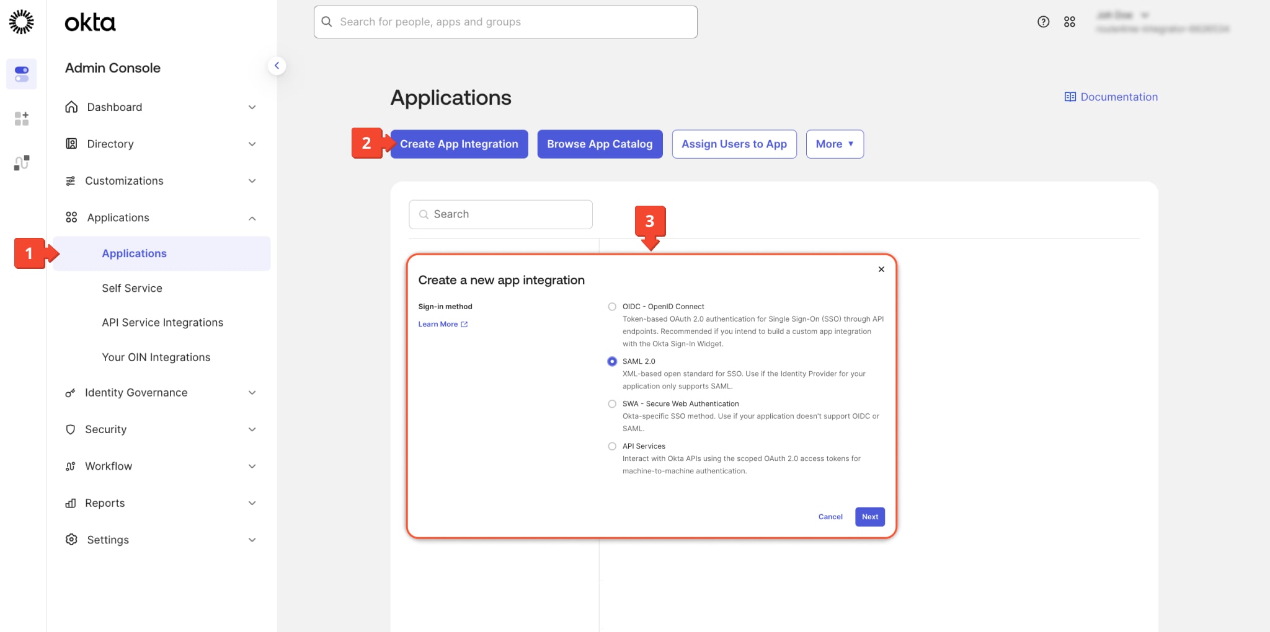Select the Admin Console toggle icon in left rail
The image size is (1270, 632).
pyautogui.click(x=22, y=74)
